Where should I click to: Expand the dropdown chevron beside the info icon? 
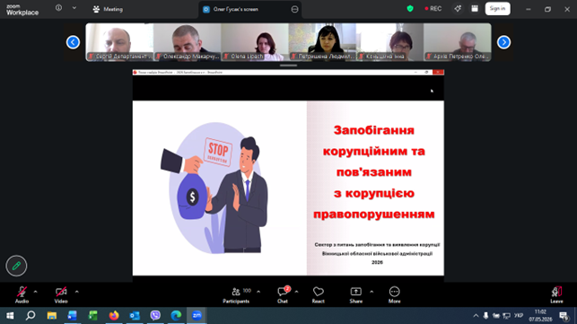(74, 8)
